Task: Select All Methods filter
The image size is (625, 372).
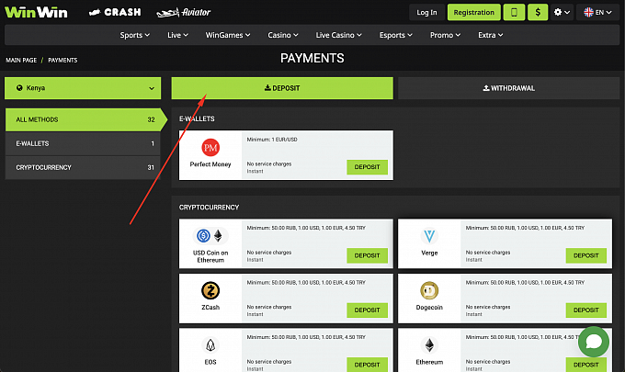Action: (85, 119)
